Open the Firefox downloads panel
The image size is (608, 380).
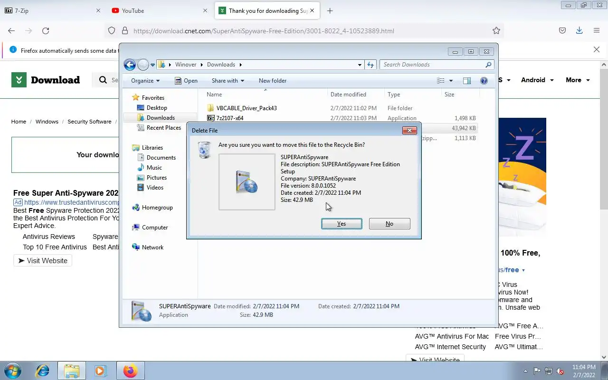coord(579,31)
